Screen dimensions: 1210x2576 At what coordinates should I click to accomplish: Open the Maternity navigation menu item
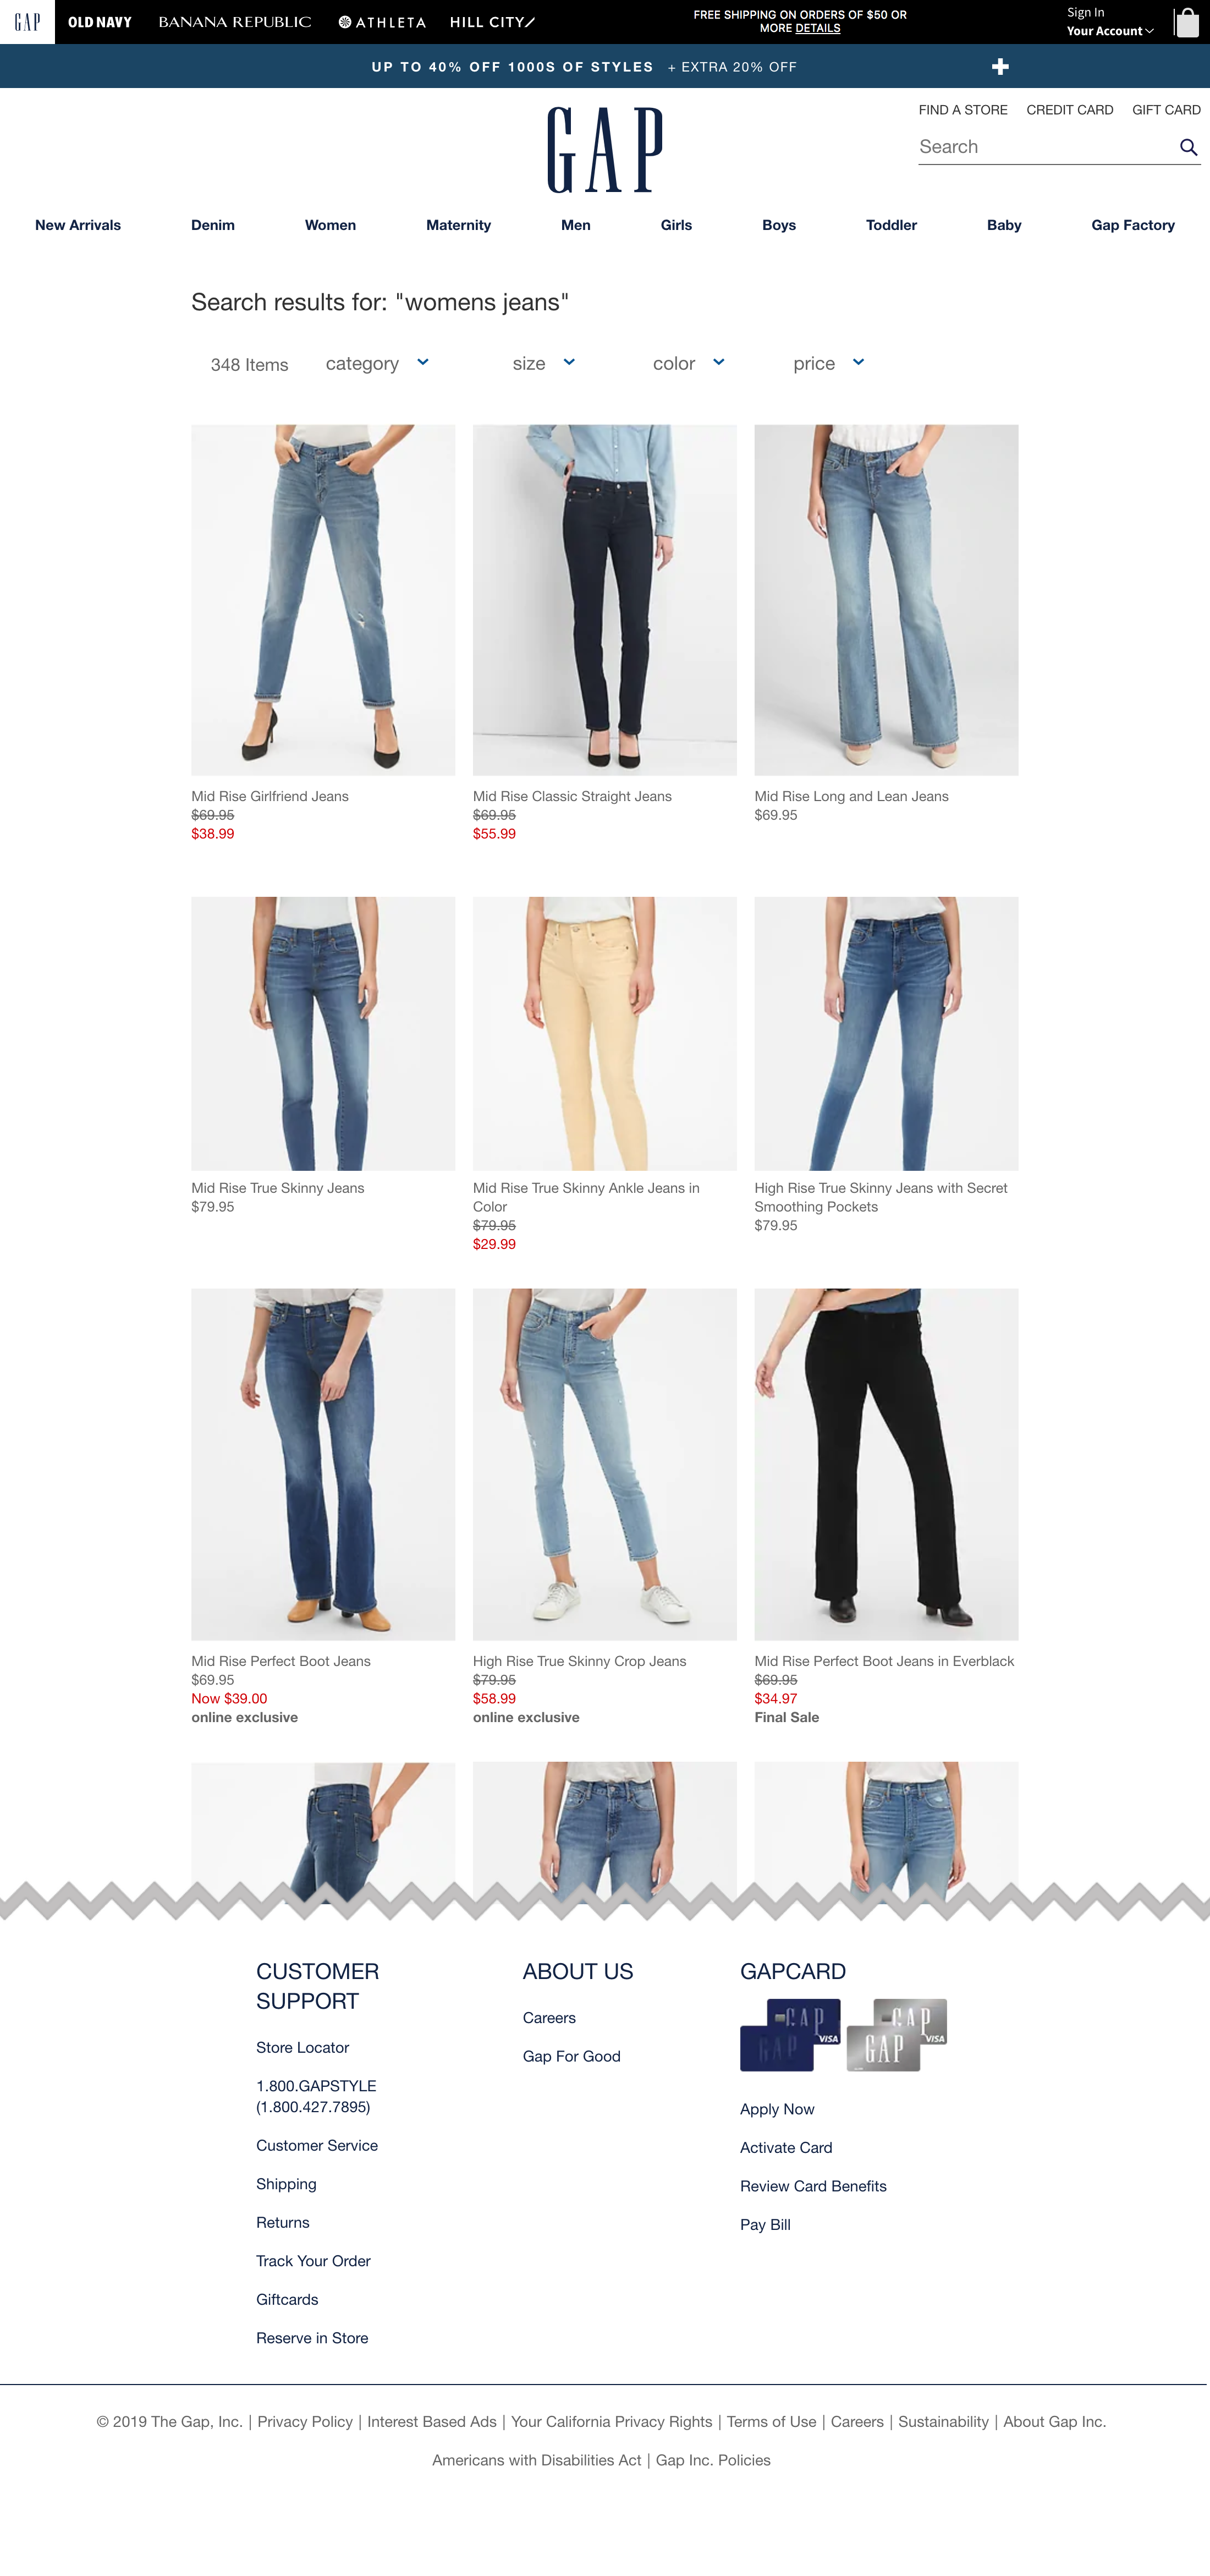click(458, 225)
